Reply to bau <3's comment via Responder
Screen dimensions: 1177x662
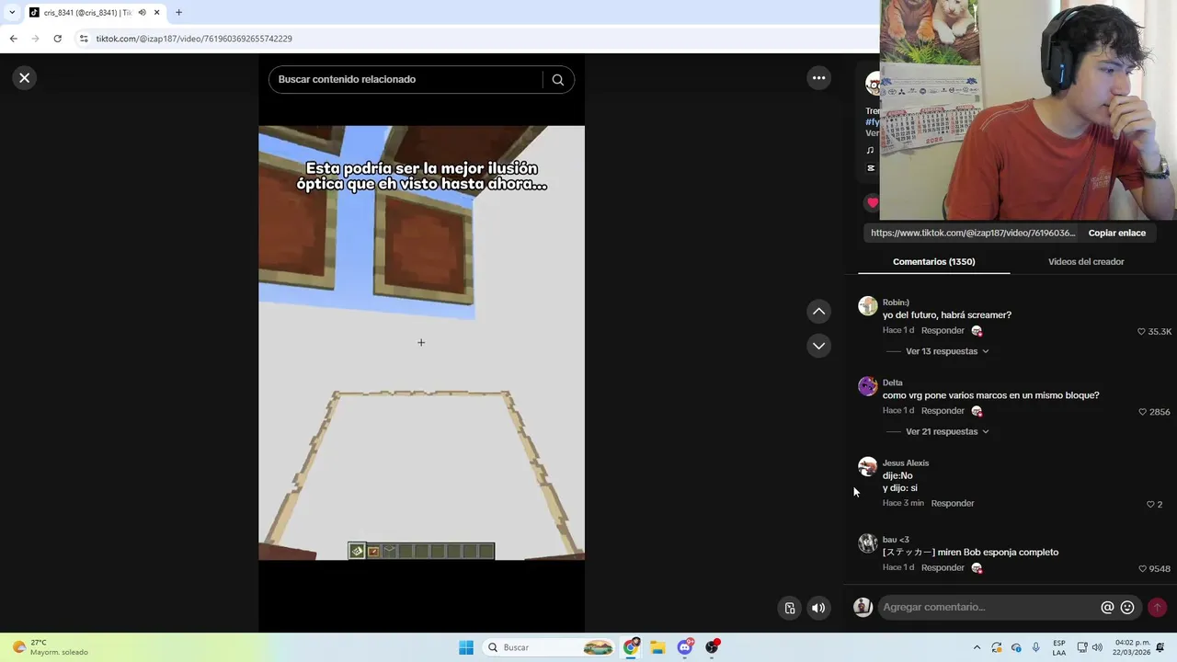point(943,567)
